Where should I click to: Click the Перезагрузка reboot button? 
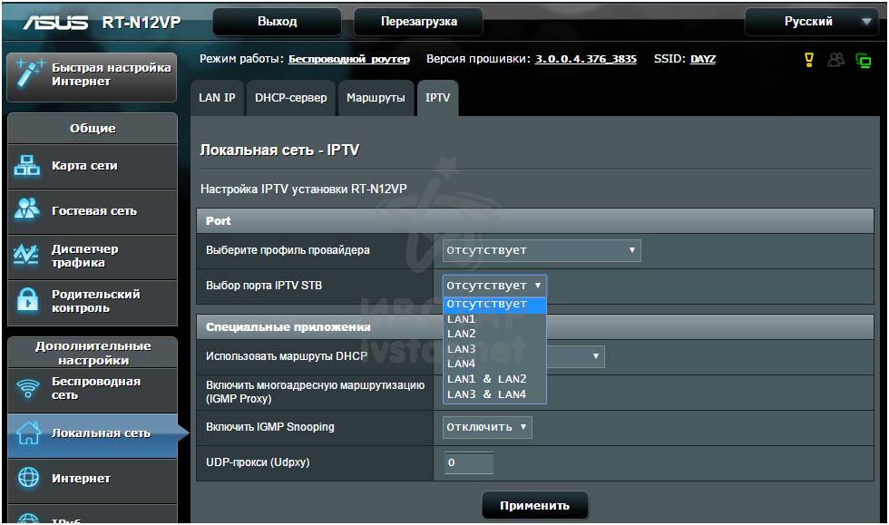[x=419, y=22]
